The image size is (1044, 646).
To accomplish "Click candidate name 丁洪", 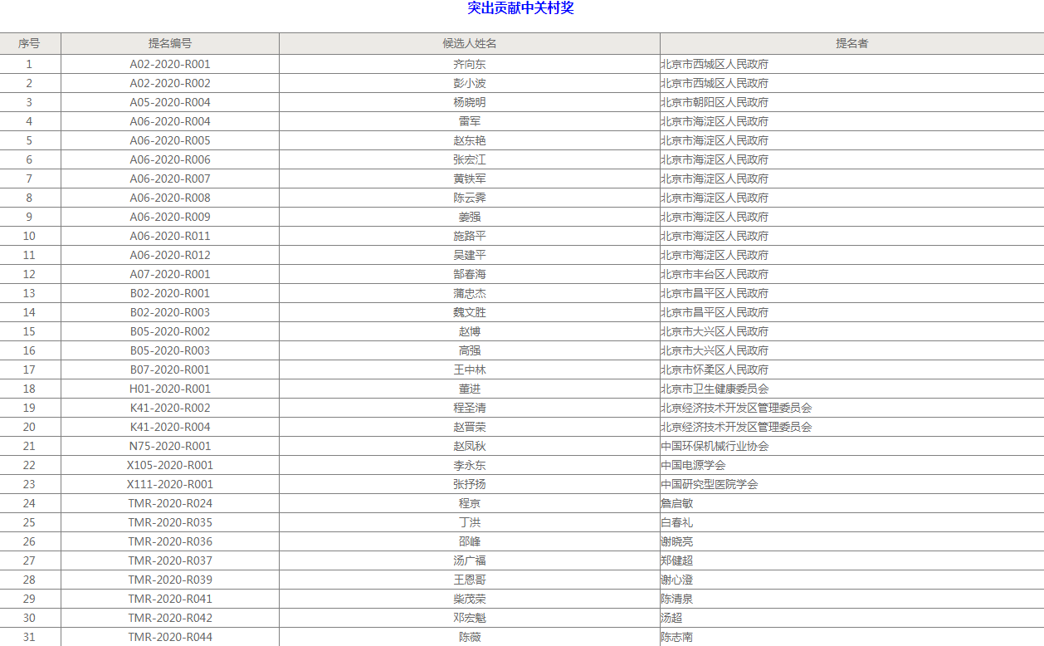I will point(470,522).
